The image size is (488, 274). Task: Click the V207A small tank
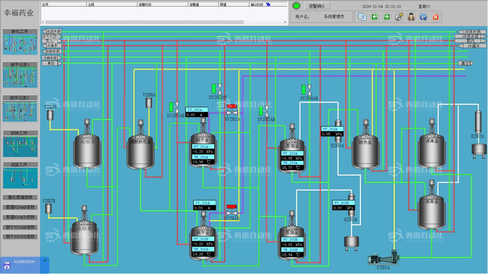tap(50, 115)
